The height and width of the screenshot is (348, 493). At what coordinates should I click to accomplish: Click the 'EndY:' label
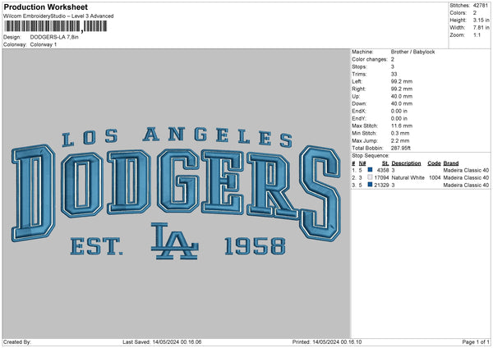point(359,118)
